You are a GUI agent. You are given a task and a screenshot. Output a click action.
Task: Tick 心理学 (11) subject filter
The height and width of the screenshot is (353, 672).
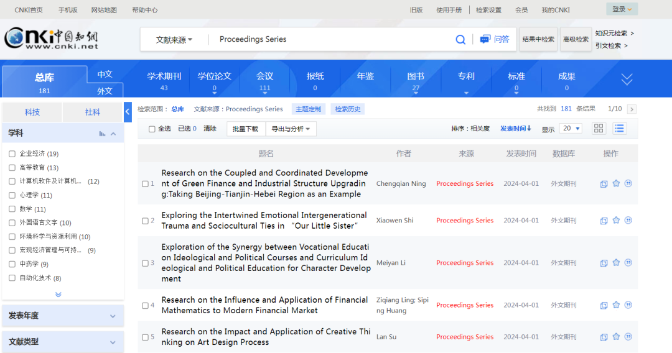[x=12, y=195]
